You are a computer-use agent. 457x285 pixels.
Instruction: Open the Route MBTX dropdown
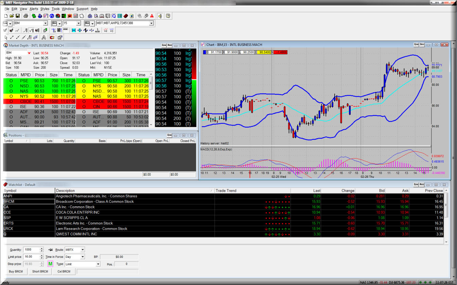(83, 250)
